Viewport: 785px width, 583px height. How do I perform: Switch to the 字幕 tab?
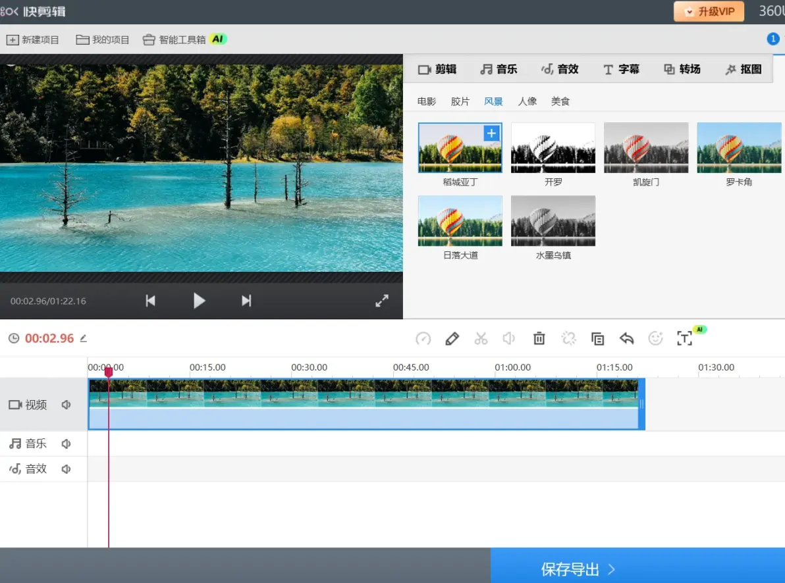(x=621, y=69)
